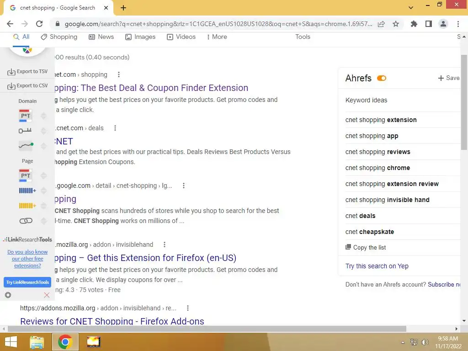Select the yellow bars Page metric icon
The image size is (468, 351).
[27, 206]
